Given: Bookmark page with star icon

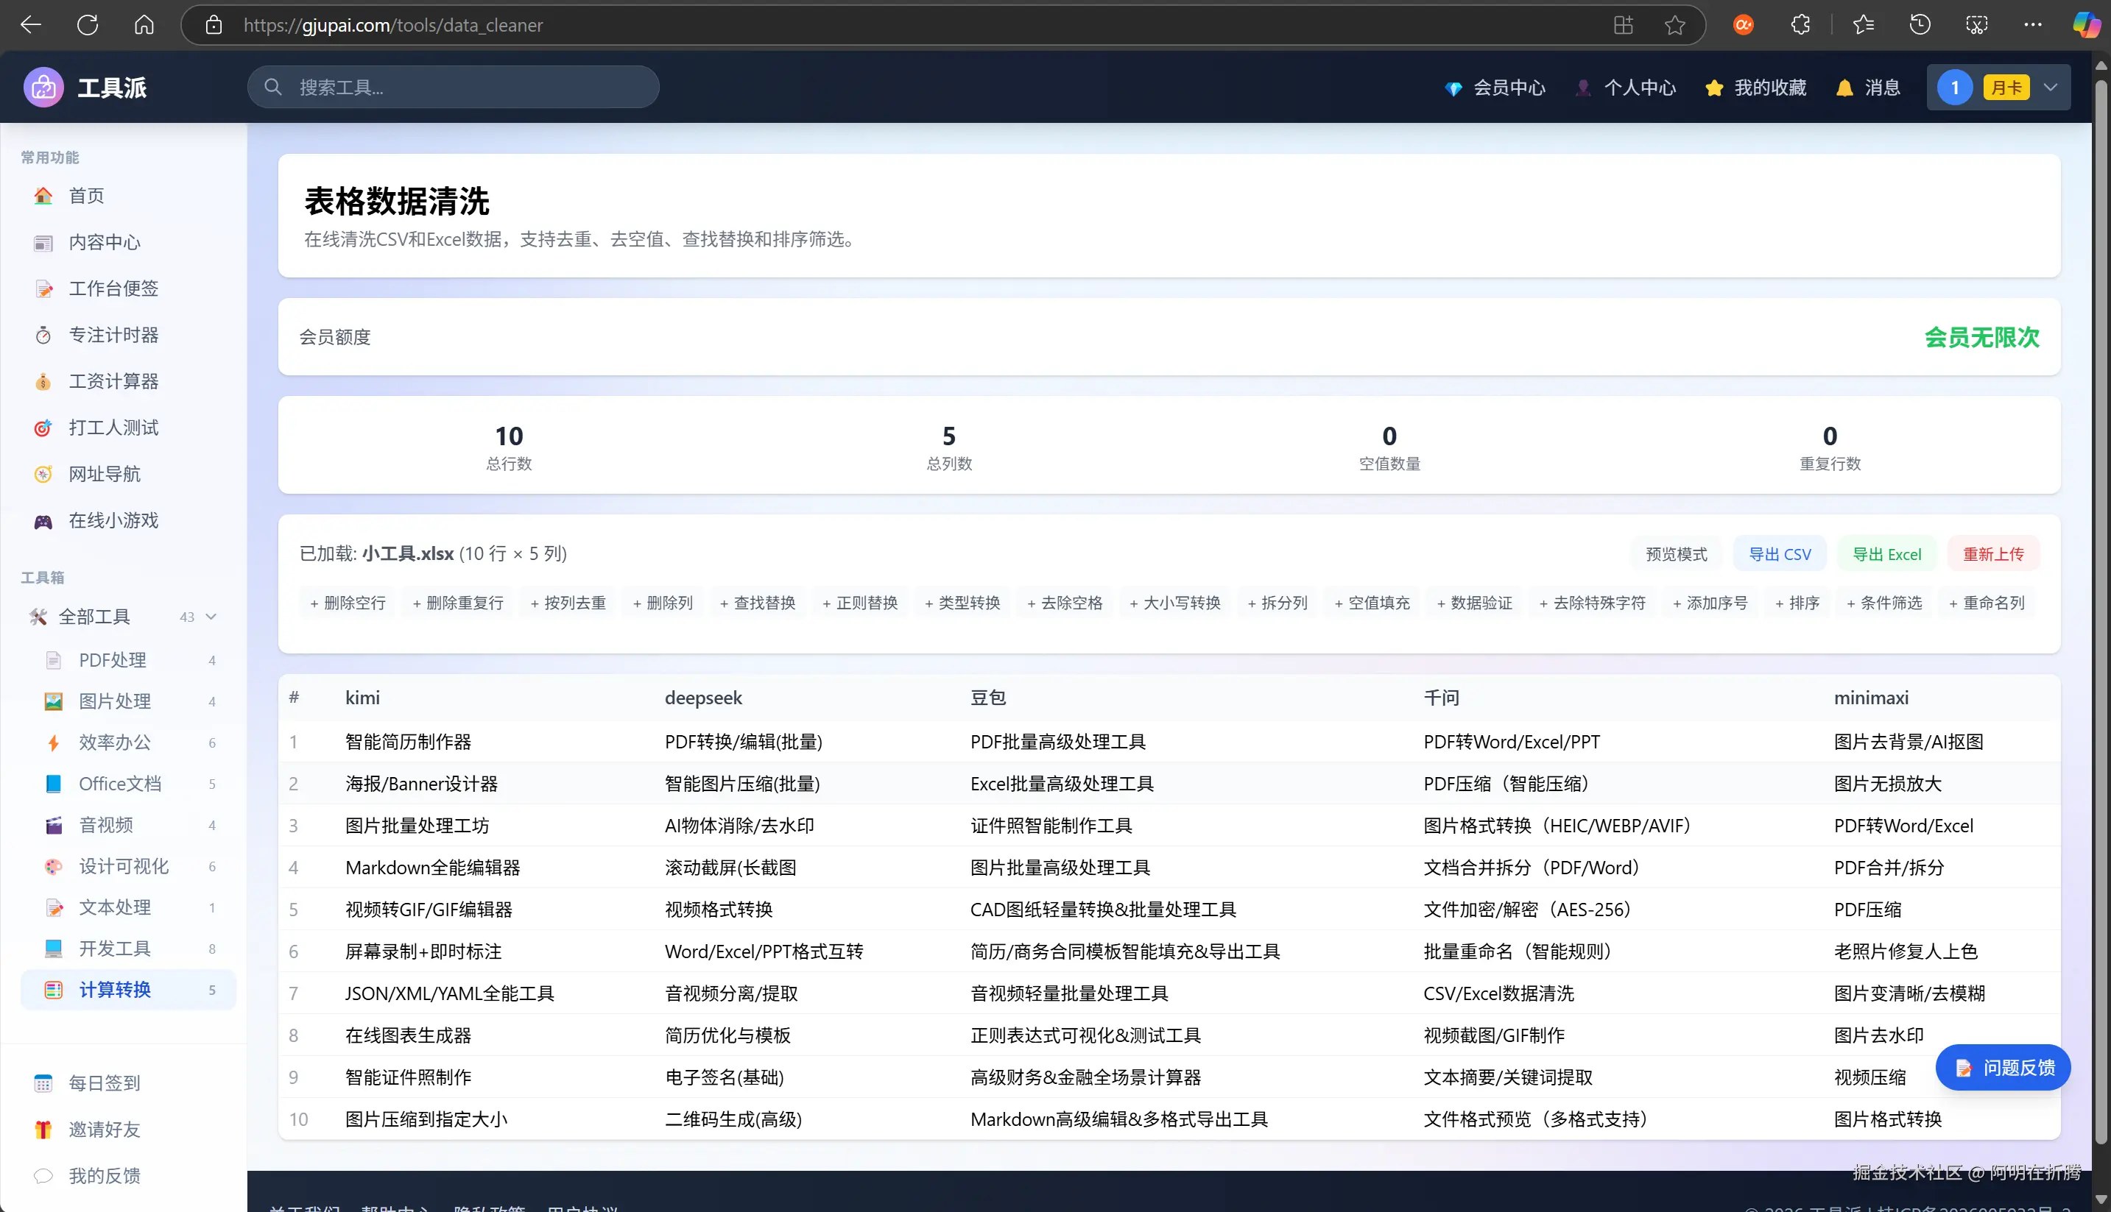Looking at the screenshot, I should [x=1674, y=25].
